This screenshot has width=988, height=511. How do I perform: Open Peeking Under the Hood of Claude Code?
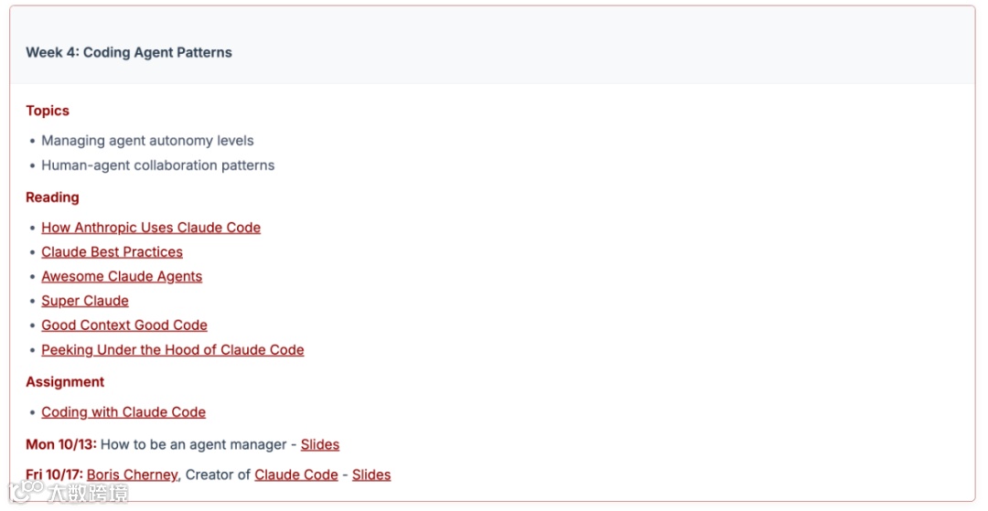[173, 350]
